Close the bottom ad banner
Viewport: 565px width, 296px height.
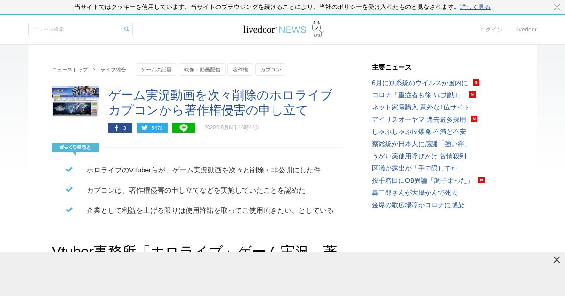tap(557, 260)
